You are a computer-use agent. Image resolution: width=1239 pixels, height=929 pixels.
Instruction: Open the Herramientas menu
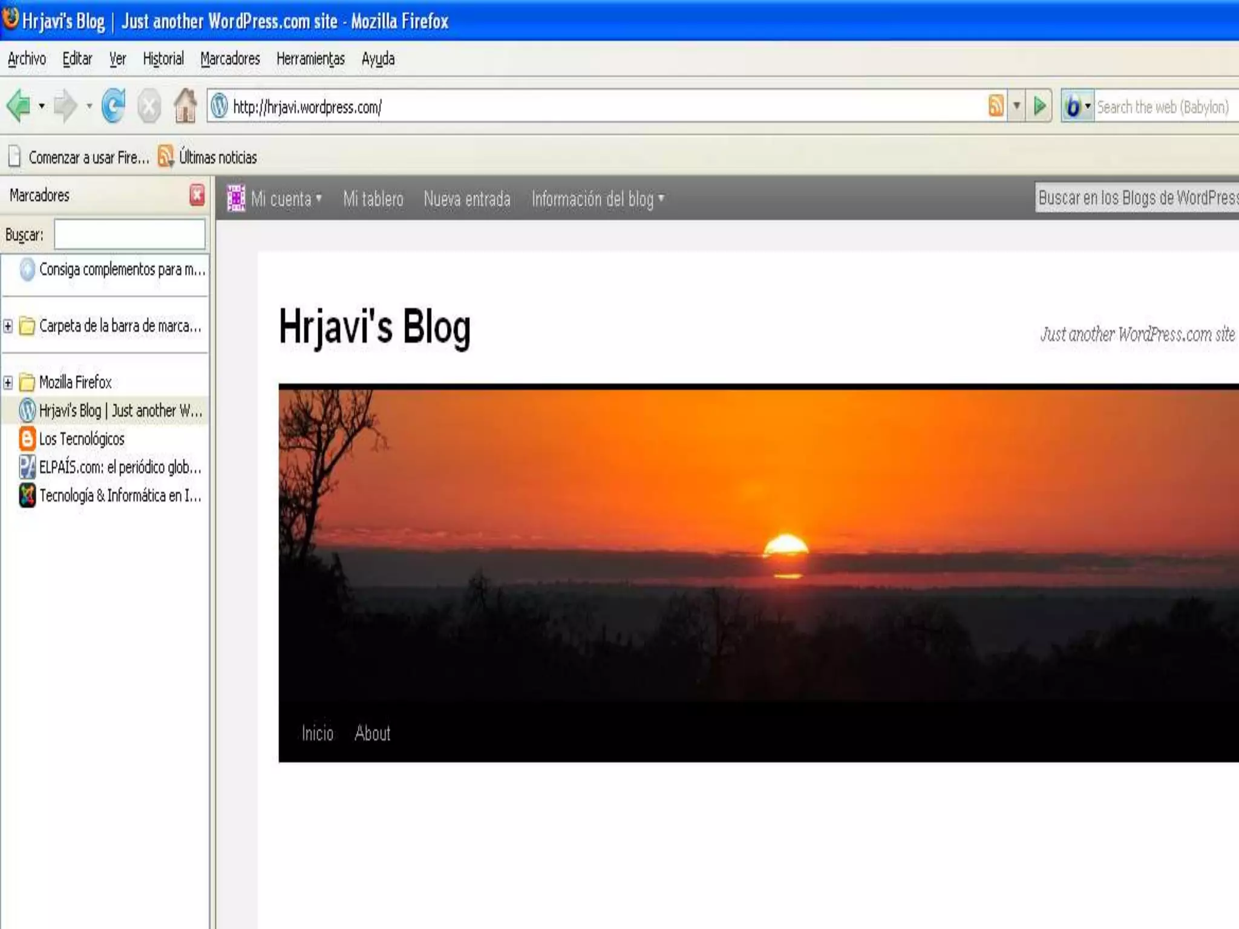[310, 59]
